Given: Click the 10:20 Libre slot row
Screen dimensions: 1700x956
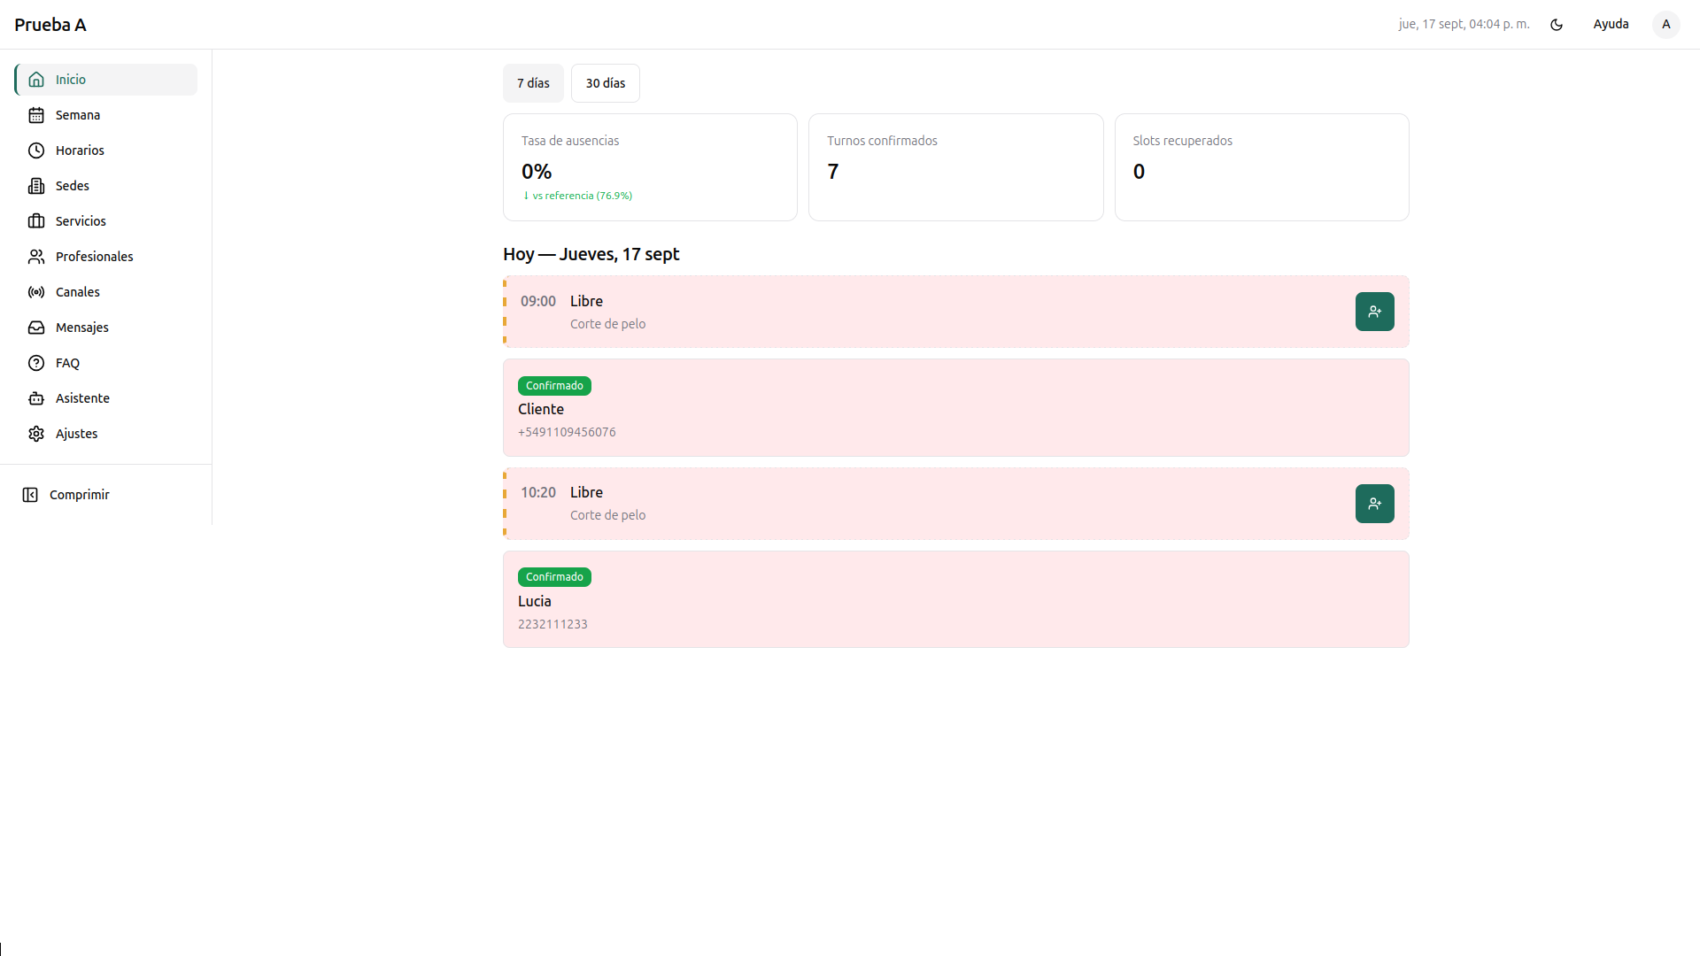Looking at the screenshot, I should point(956,504).
